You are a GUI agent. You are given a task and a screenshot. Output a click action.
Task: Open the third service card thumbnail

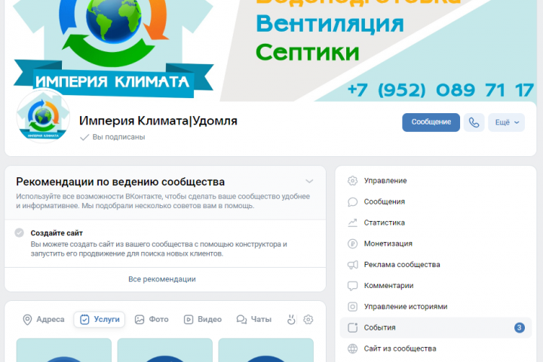click(266, 350)
